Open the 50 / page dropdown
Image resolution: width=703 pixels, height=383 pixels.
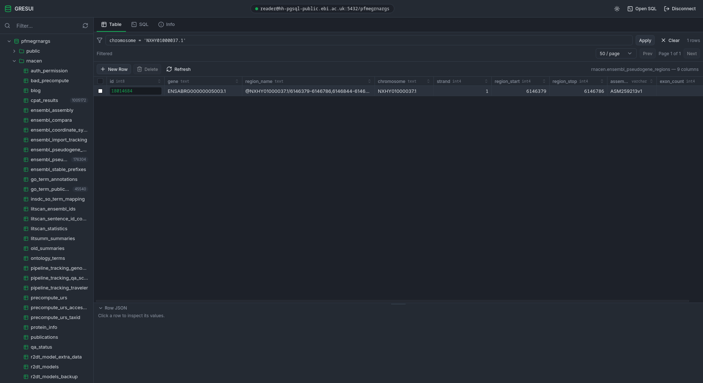tap(616, 54)
